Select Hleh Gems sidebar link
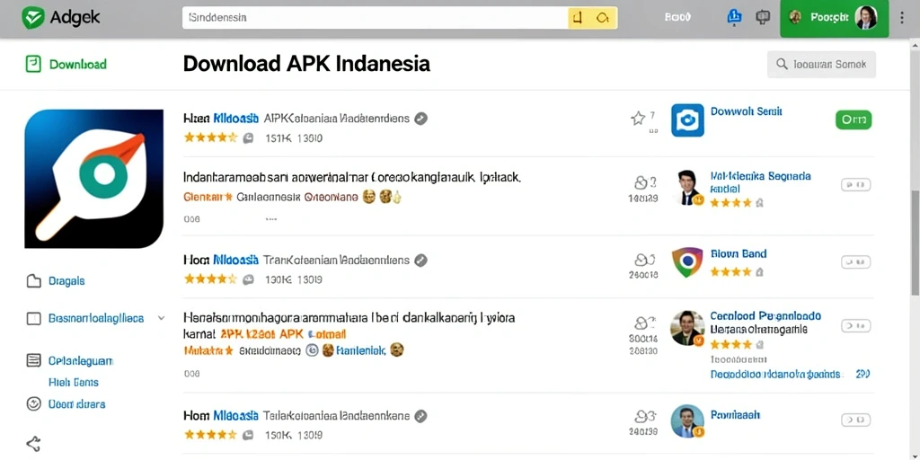 [74, 383]
